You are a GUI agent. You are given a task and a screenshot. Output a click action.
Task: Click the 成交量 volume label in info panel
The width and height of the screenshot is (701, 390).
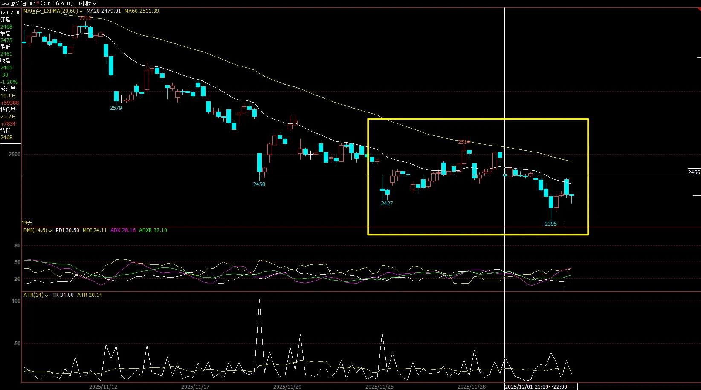(8, 89)
